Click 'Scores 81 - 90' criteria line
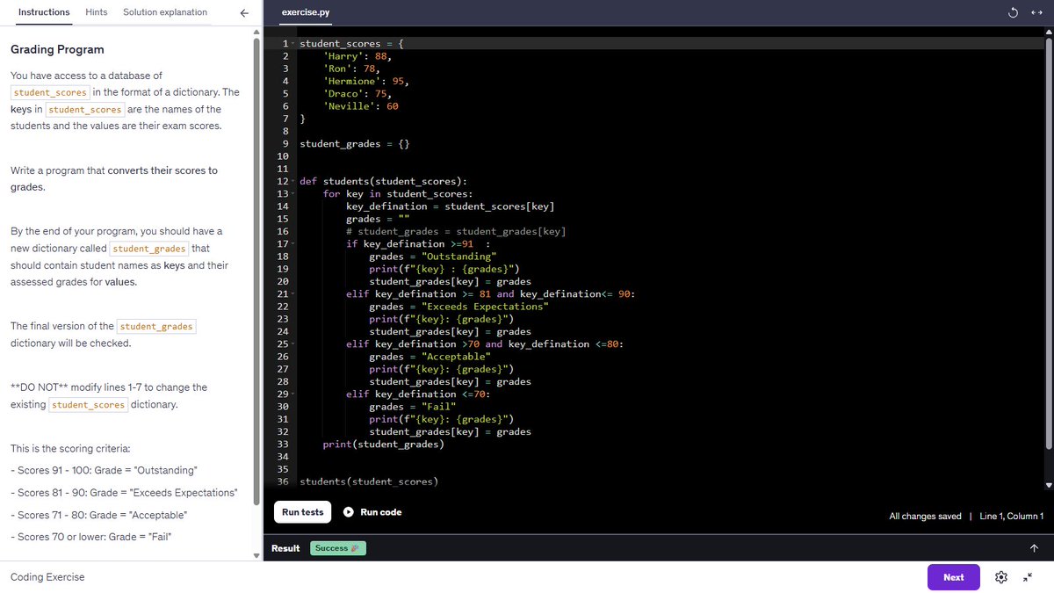This screenshot has width=1054, height=593. [124, 493]
